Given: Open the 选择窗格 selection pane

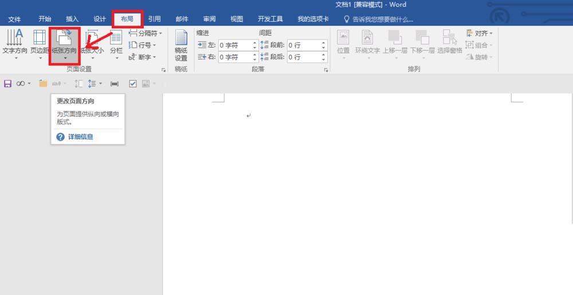Looking at the screenshot, I should pyautogui.click(x=450, y=42).
